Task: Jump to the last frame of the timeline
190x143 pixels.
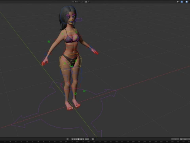Action: 83,139
